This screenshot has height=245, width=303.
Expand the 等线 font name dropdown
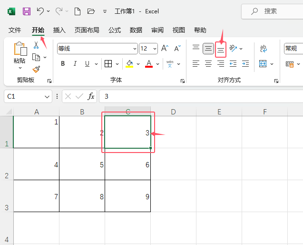135,49
